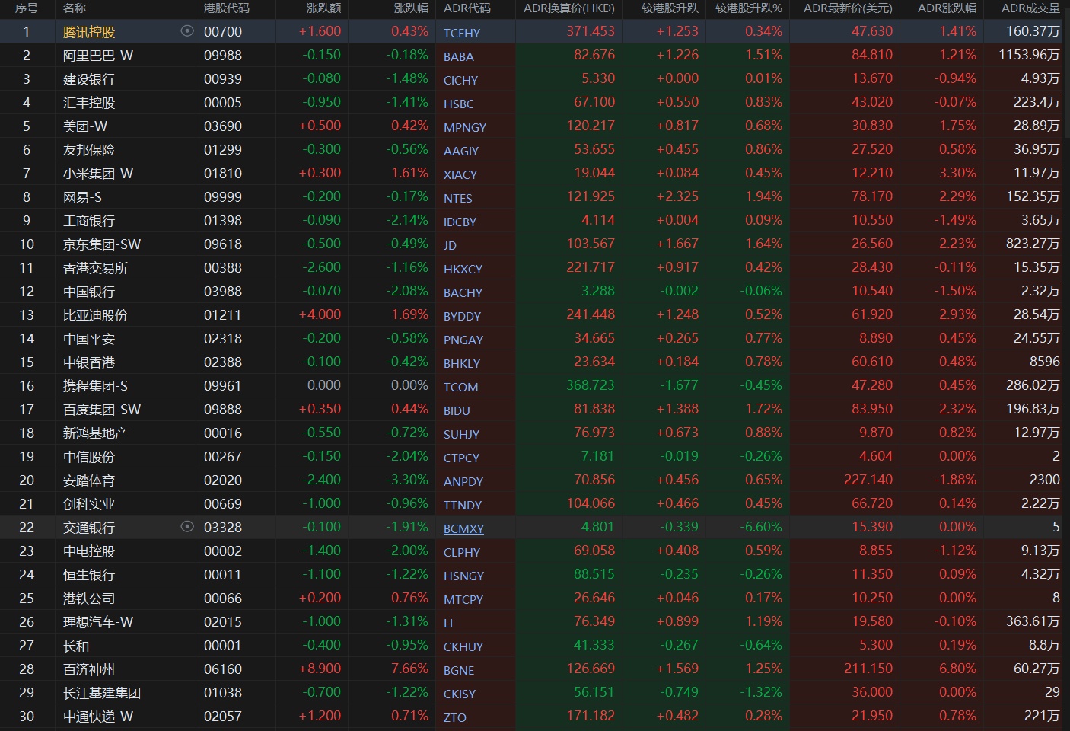The width and height of the screenshot is (1070, 731).
Task: Select the 建设银行 stock name
Action: (x=89, y=79)
